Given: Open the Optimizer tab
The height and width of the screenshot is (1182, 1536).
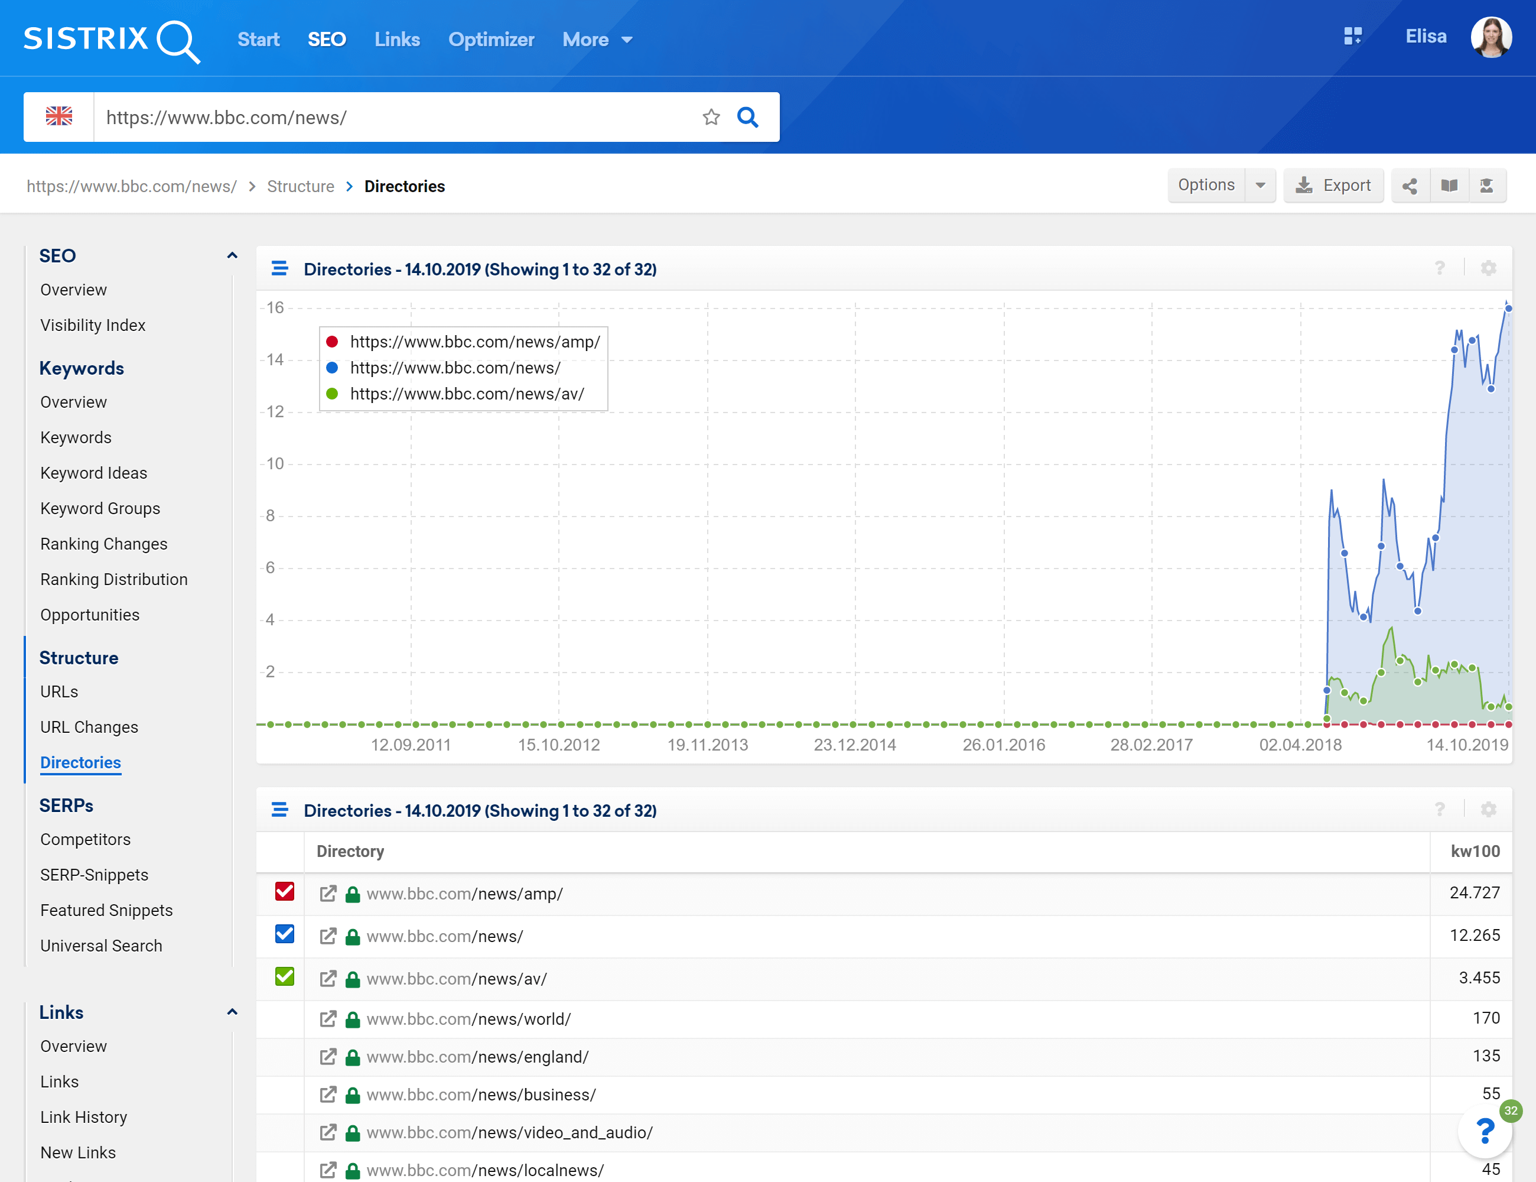Looking at the screenshot, I should coord(492,40).
